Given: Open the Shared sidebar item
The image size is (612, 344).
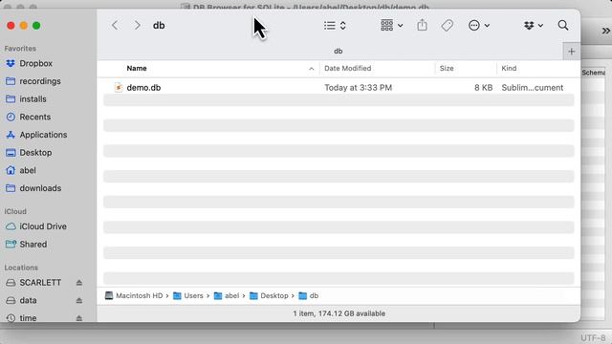Looking at the screenshot, I should pos(33,245).
